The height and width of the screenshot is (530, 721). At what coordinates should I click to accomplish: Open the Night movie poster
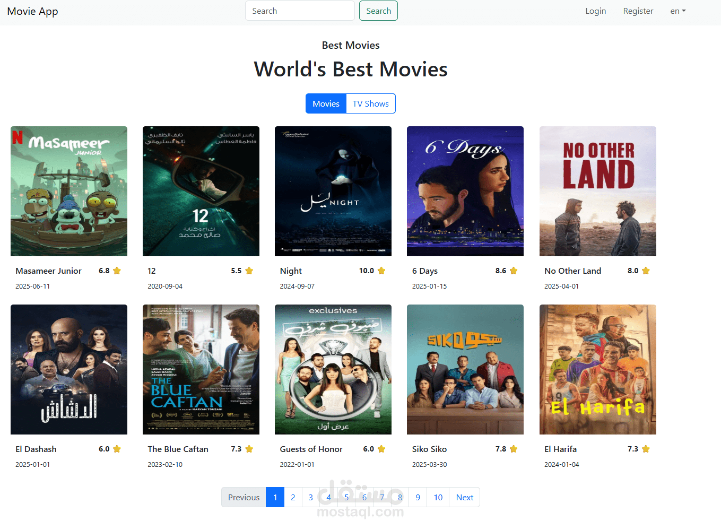point(333,191)
